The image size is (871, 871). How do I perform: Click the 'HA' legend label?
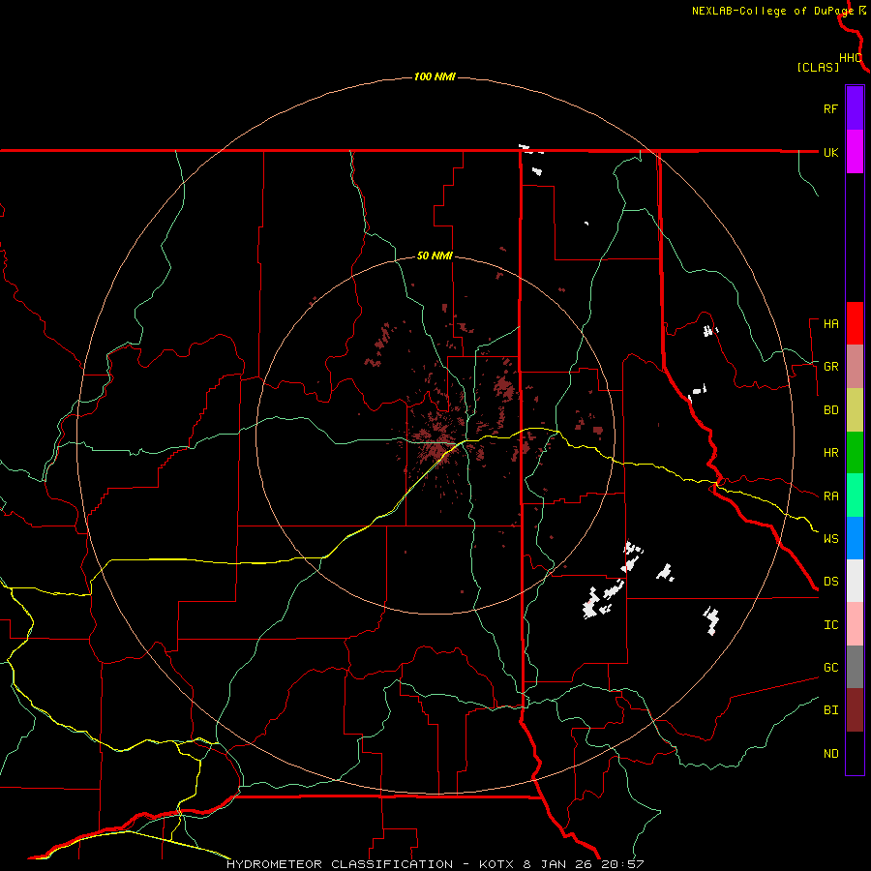tap(830, 324)
